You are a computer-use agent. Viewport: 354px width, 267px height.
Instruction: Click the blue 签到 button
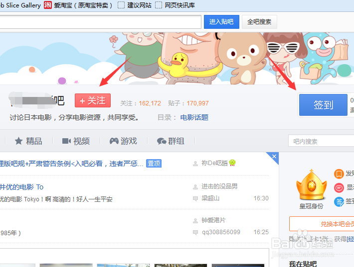pos(323,105)
